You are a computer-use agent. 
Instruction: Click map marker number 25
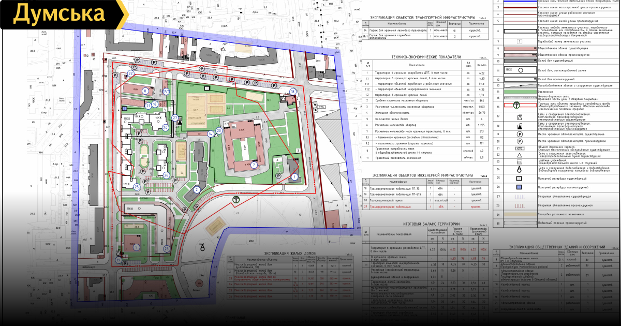click(137, 187)
